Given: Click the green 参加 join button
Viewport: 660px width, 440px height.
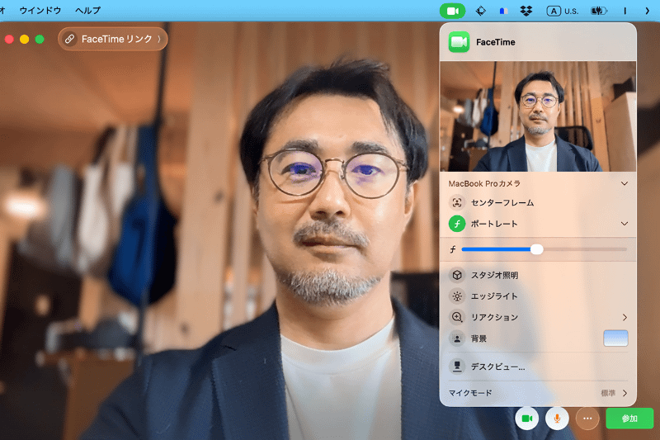Looking at the screenshot, I should [629, 419].
